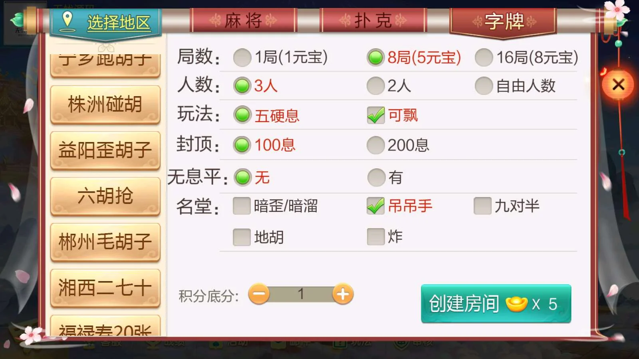This screenshot has width=639, height=359.
Task: Click the orange plus button for 积分底分
Action: coord(343,294)
